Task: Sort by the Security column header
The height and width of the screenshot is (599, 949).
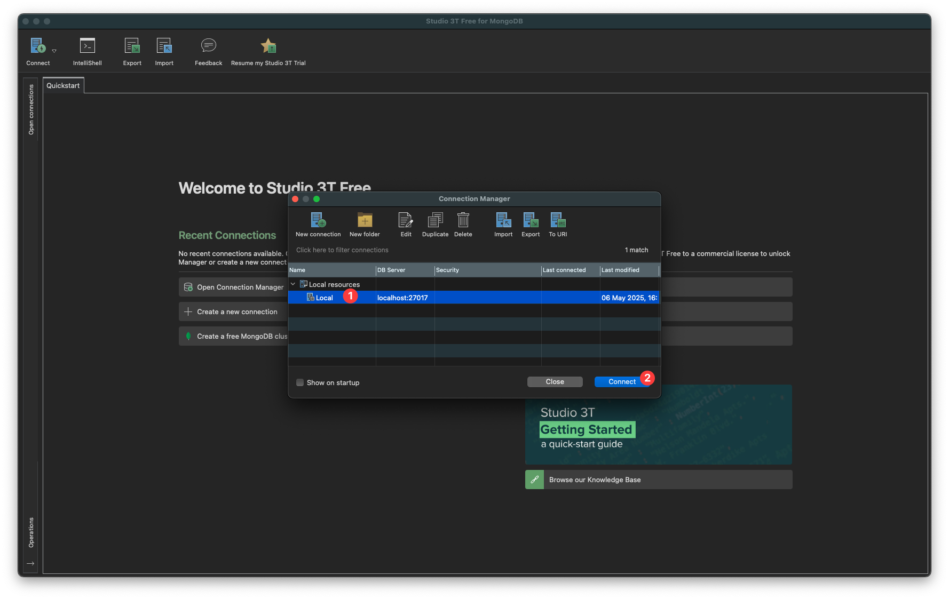Action: 487,270
